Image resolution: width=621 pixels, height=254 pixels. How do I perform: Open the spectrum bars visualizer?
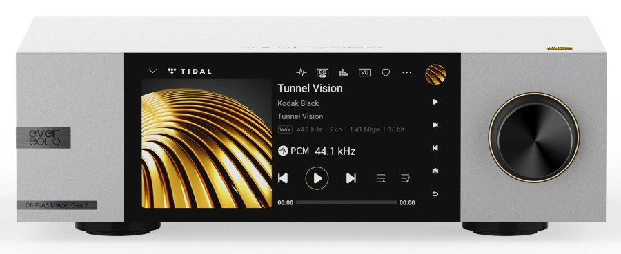click(344, 72)
